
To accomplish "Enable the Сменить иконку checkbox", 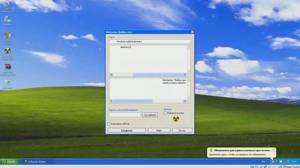I will click(165, 113).
